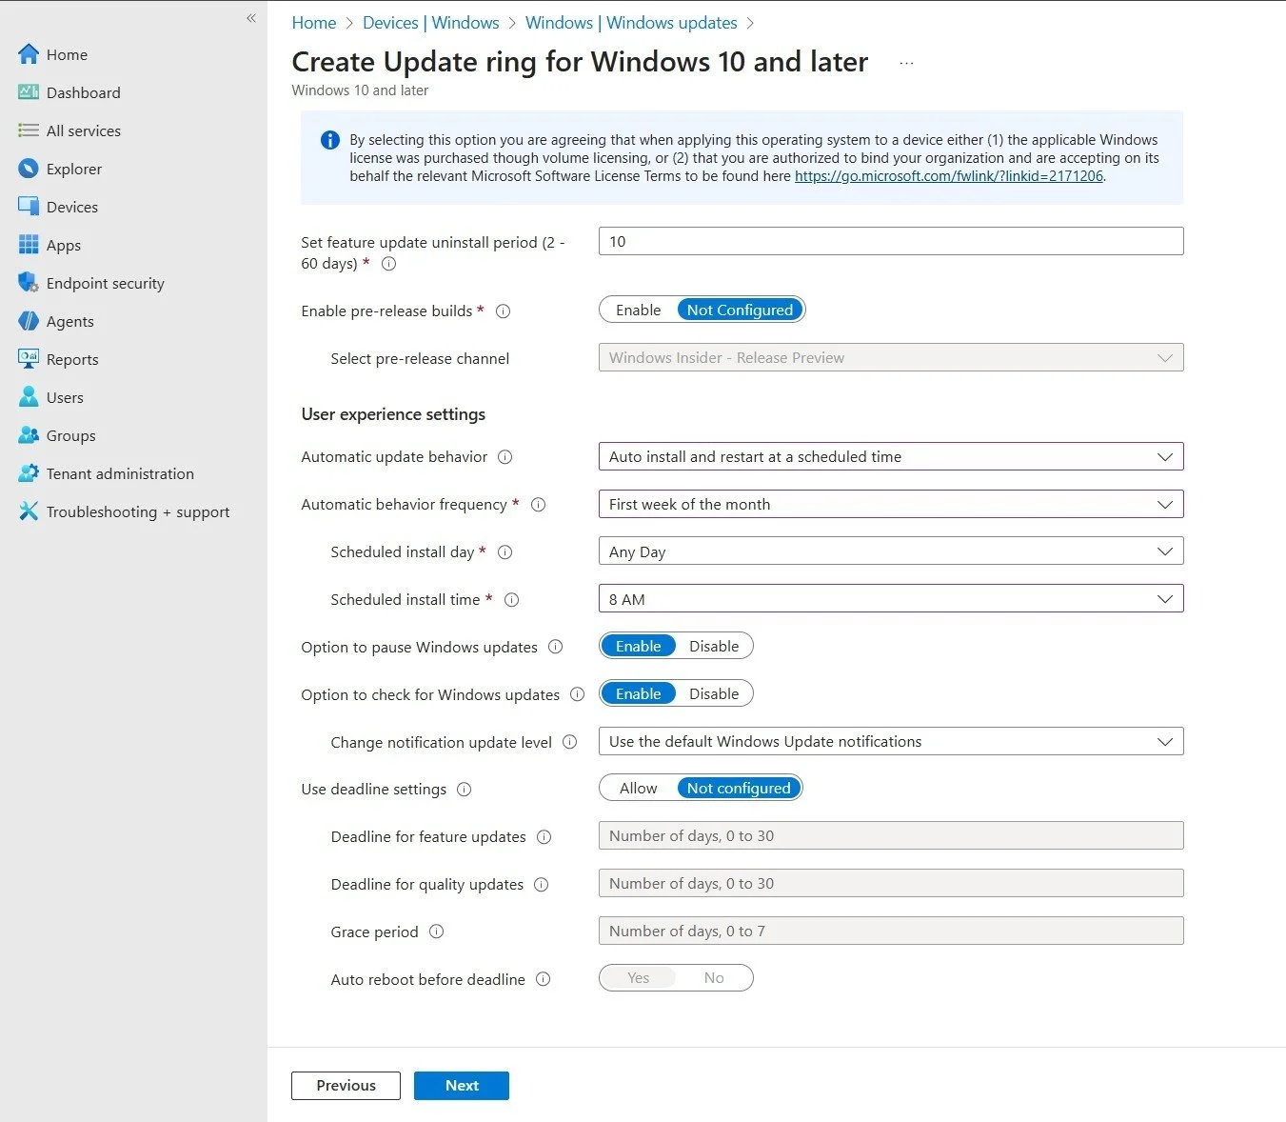Show info for Change notification update level
Viewport: 1286px width, 1122px height.
tap(570, 742)
